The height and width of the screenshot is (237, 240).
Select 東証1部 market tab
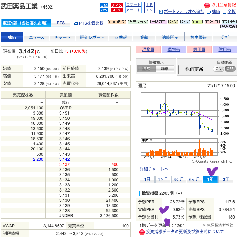click(26, 23)
